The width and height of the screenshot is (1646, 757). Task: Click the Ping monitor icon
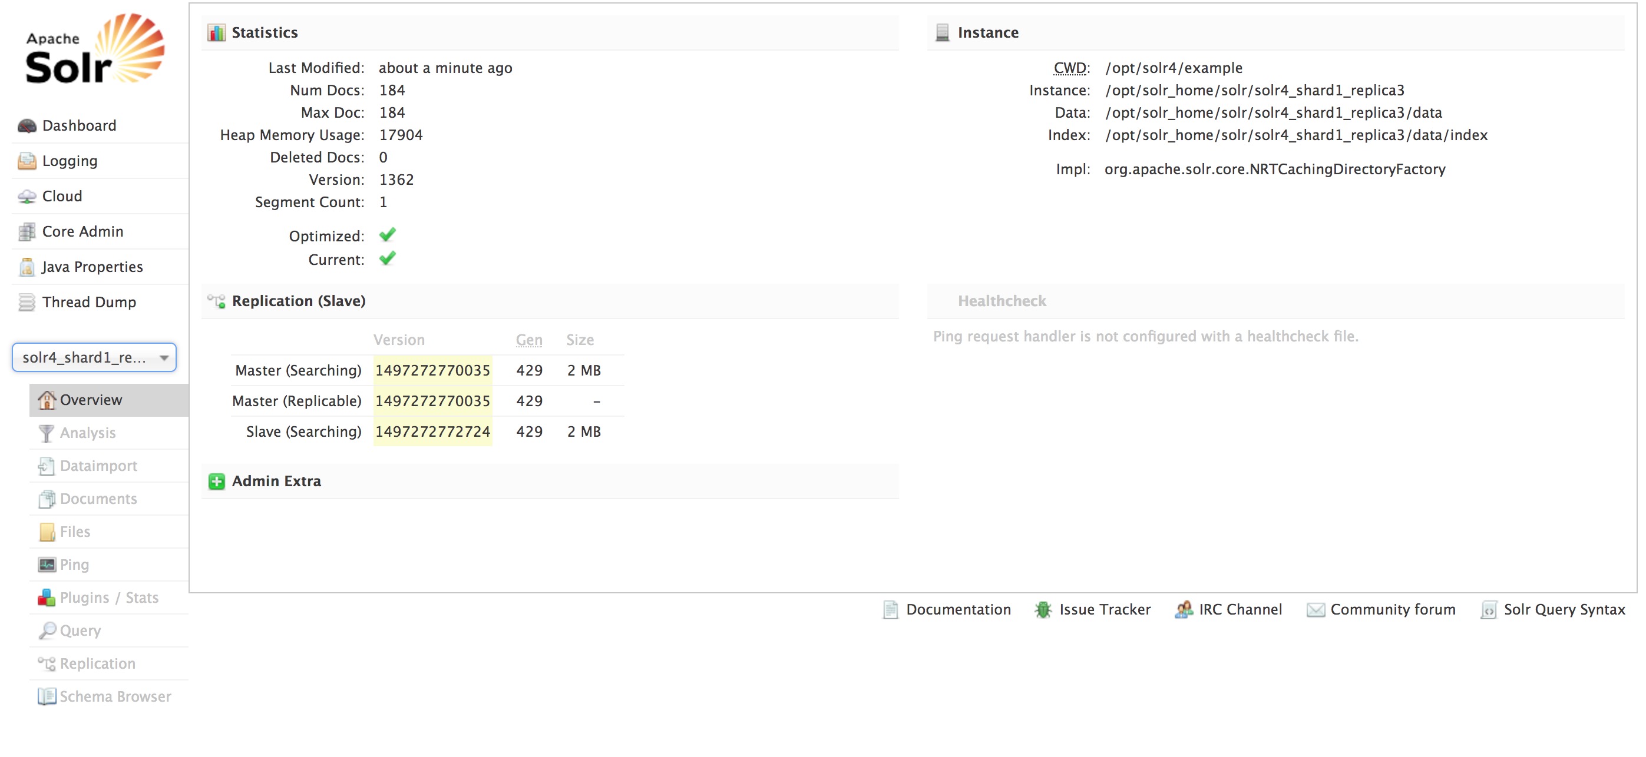pos(47,565)
